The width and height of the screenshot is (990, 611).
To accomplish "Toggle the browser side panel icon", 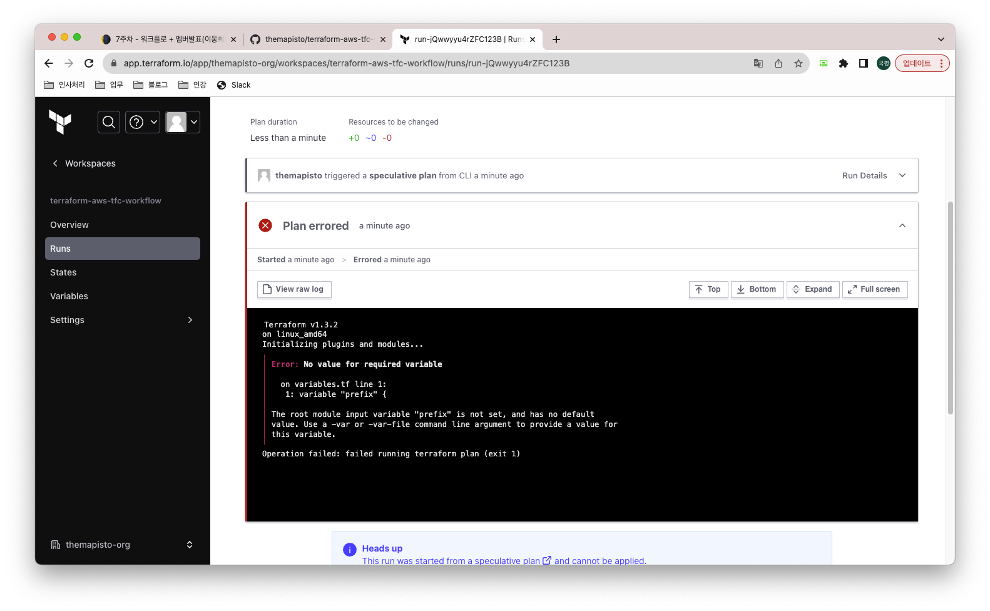I will pos(864,63).
